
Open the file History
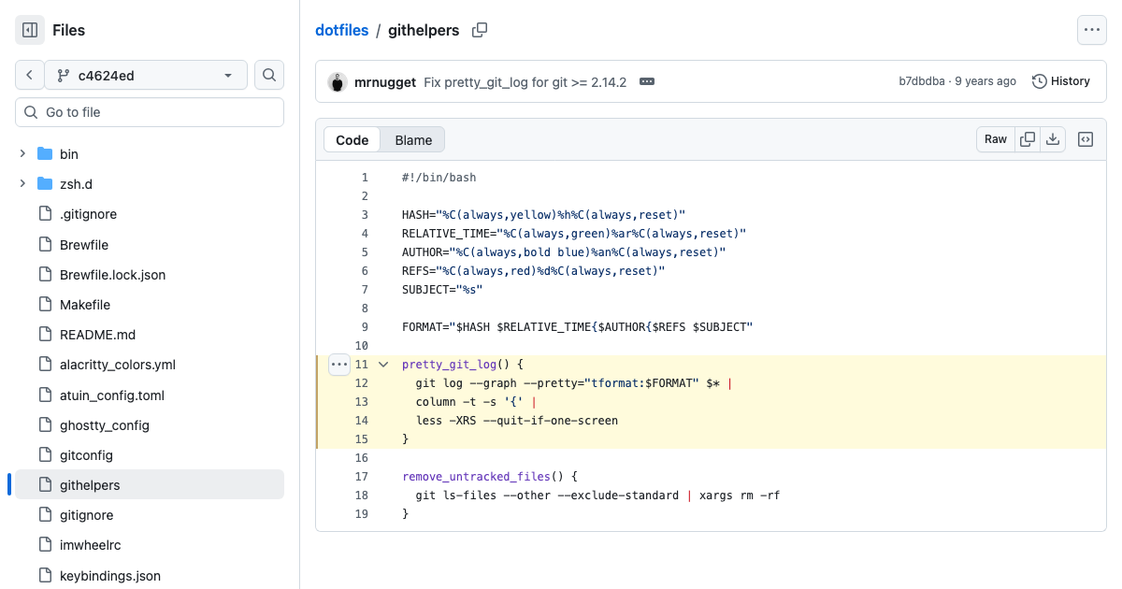(1061, 81)
